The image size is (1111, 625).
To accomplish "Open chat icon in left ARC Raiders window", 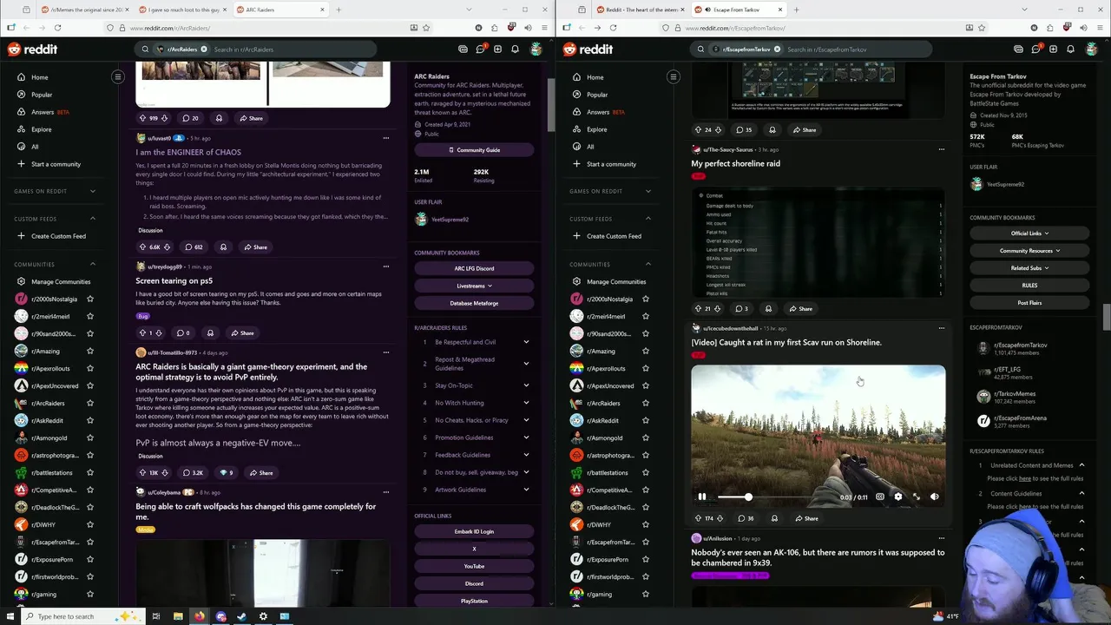I will click(x=480, y=49).
